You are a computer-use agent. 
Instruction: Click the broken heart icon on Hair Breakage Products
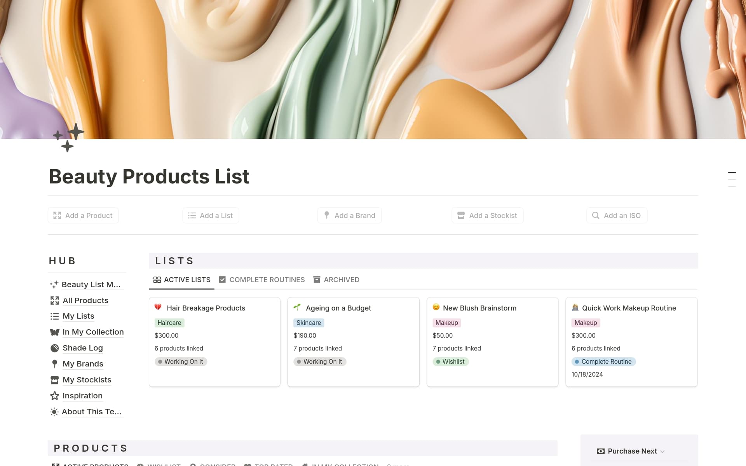(158, 307)
